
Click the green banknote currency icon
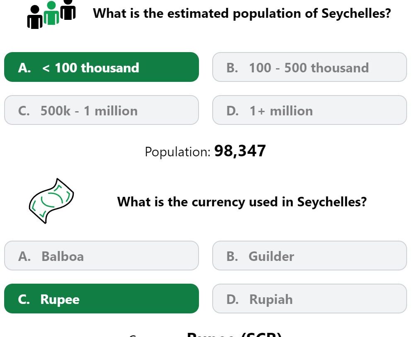(x=51, y=201)
